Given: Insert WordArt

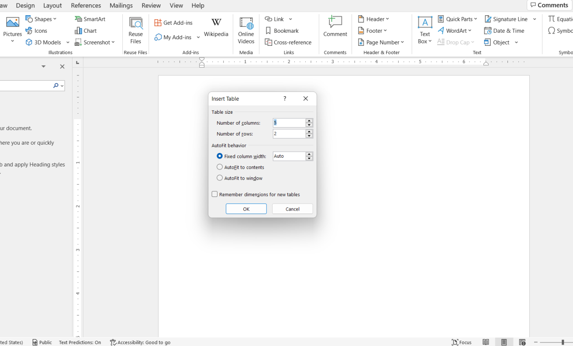Looking at the screenshot, I should coord(455,31).
